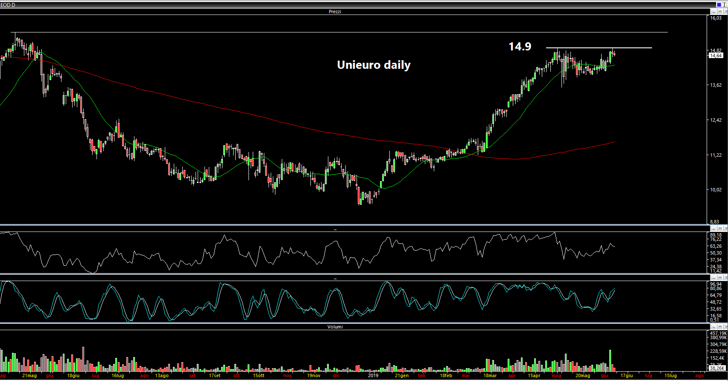The height and width of the screenshot is (381, 728).
Task: Click the 48,72 oscillator scale value
Action: [716, 302]
